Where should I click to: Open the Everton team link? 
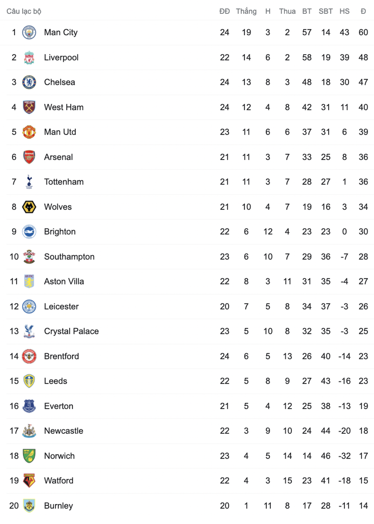coord(58,406)
